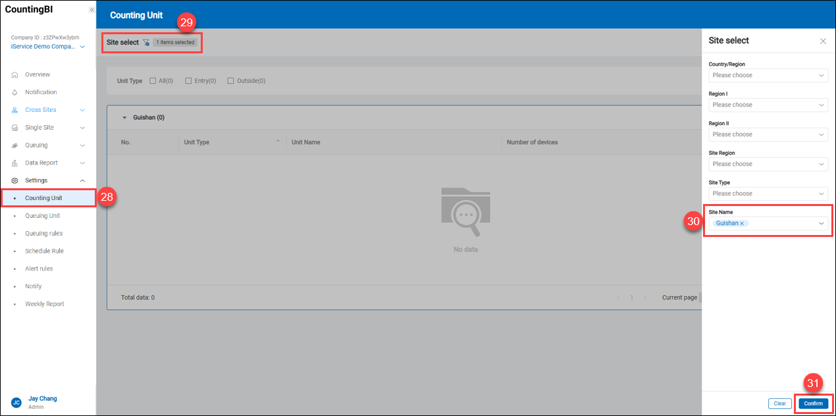Viewport: 836px width, 416px height.
Task: Collapse the sidebar with the double-chevron icon
Action: coord(91,10)
